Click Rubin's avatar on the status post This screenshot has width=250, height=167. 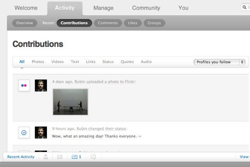(41, 132)
